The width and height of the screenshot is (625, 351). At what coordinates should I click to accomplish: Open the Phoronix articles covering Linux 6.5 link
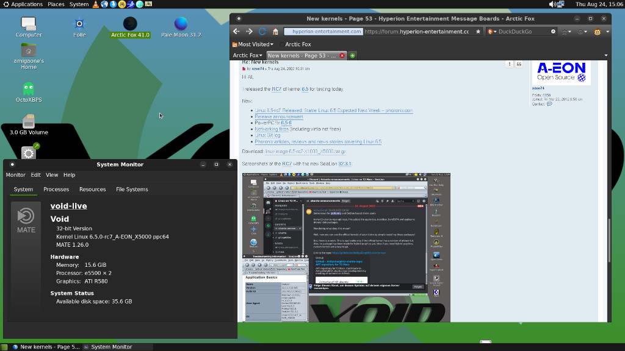pos(318,141)
